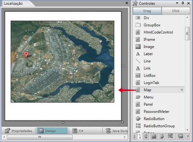This screenshot has height=142, width=193.
Task: Select the Map control icon
Action: point(138,90)
